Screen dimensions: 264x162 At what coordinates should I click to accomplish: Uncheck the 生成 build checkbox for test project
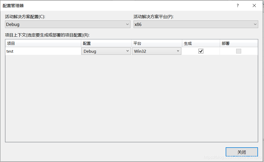coord(201,51)
